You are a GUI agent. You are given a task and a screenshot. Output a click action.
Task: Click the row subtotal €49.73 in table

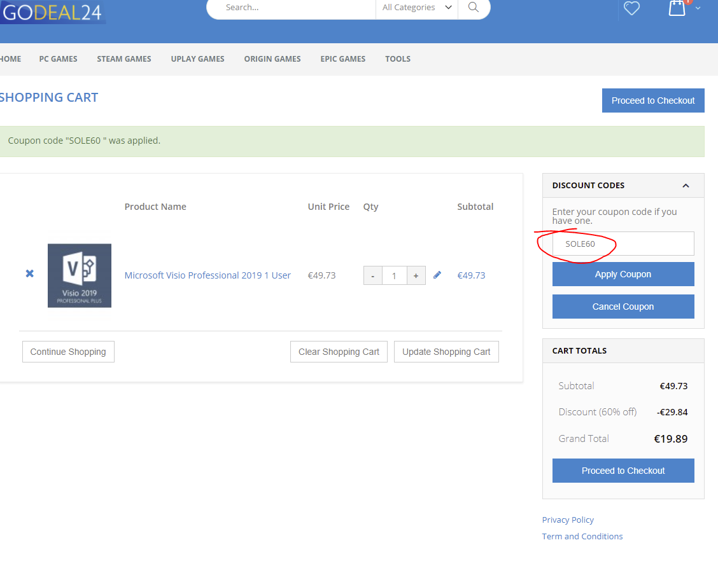coord(471,275)
